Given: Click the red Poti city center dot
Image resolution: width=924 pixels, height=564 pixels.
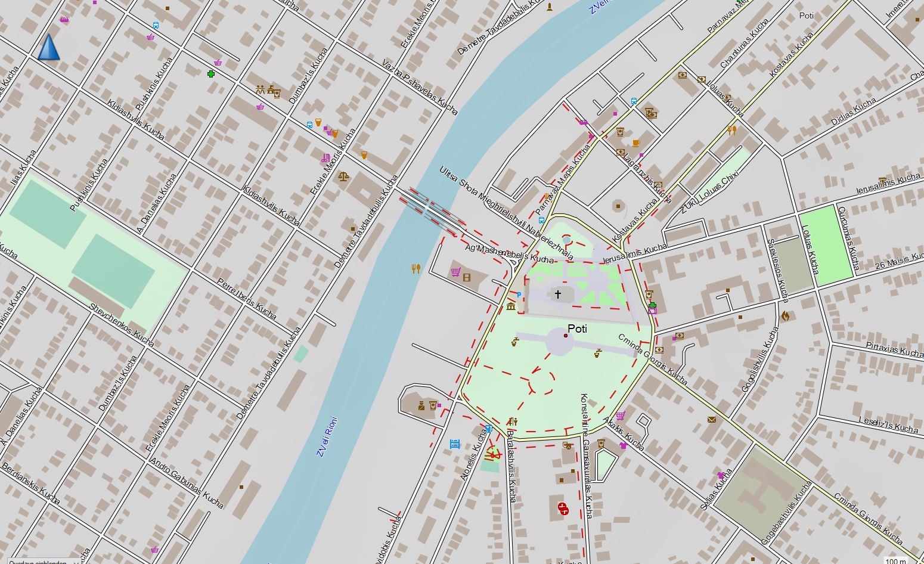Looking at the screenshot, I should [x=566, y=335].
